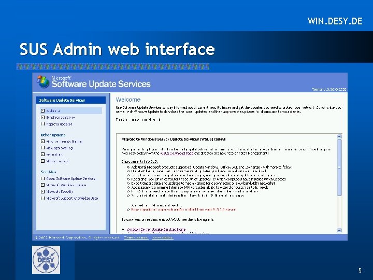Screen dimensions: 373x280
Task: Click the Other Options section heading
Action: pos(53,135)
